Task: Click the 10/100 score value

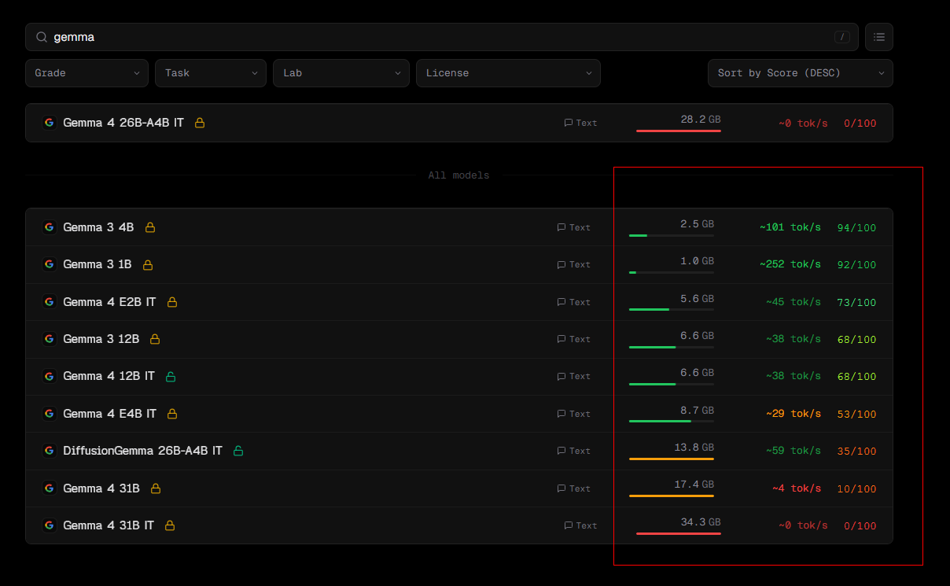Action: 856,488
